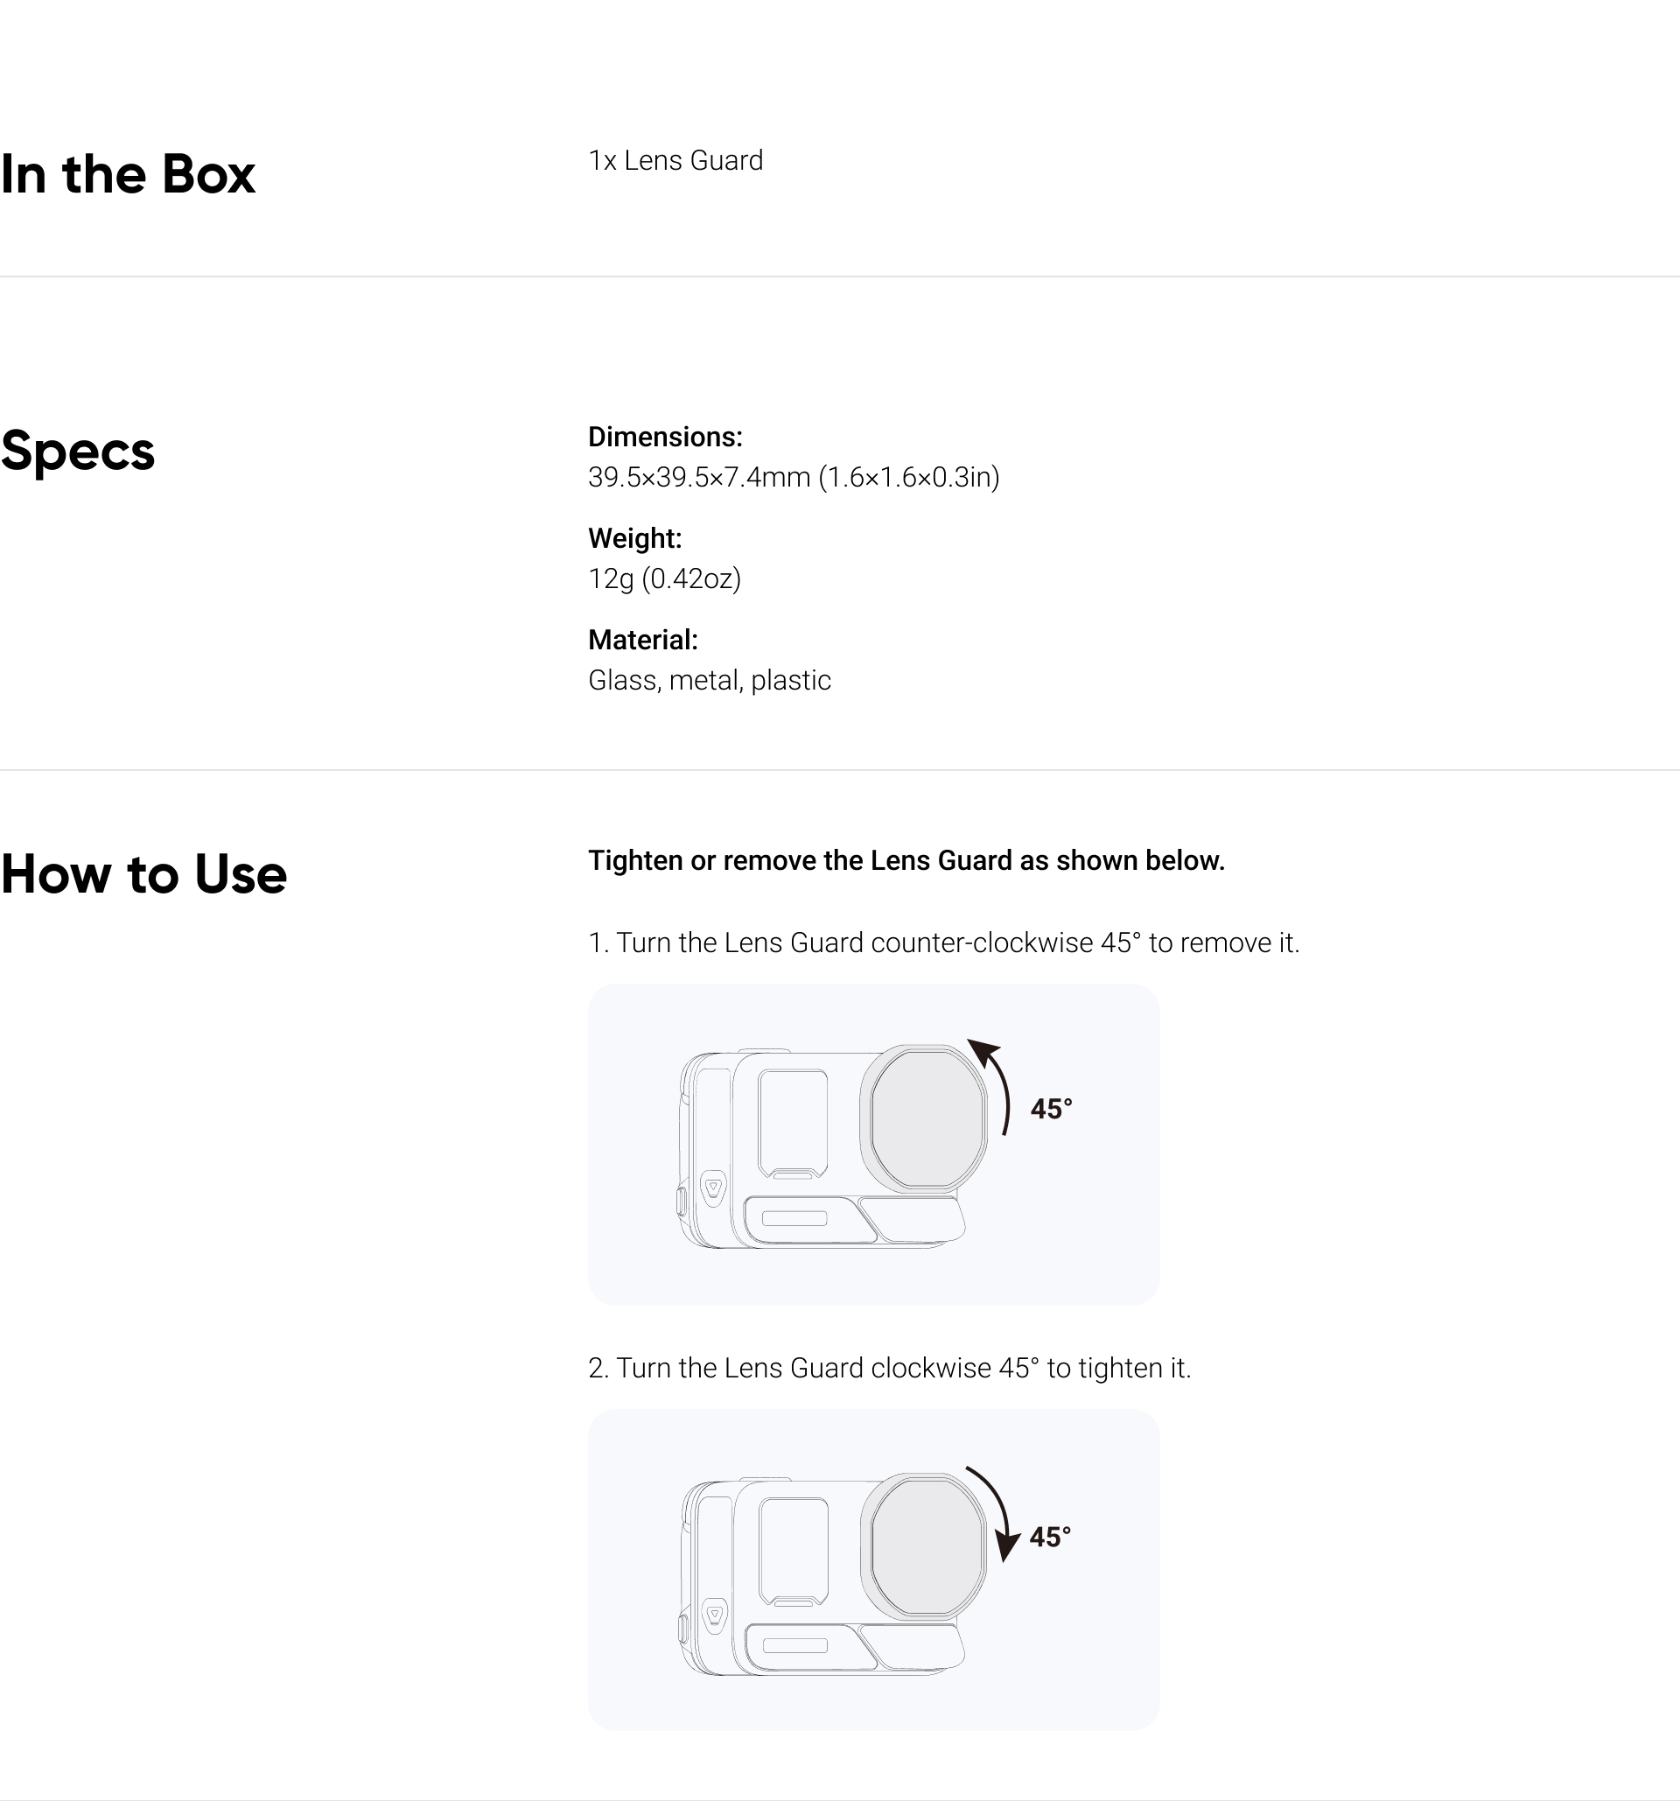Click the front screen outline in second camera diagram
The height and width of the screenshot is (1801, 1680).
coord(794,1551)
